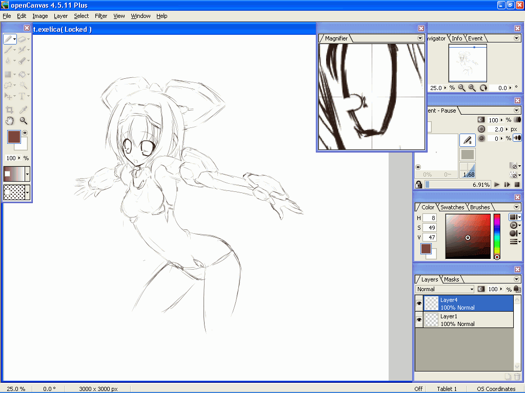
Task: Pick the Lasso selection tool
Action: pos(8,85)
